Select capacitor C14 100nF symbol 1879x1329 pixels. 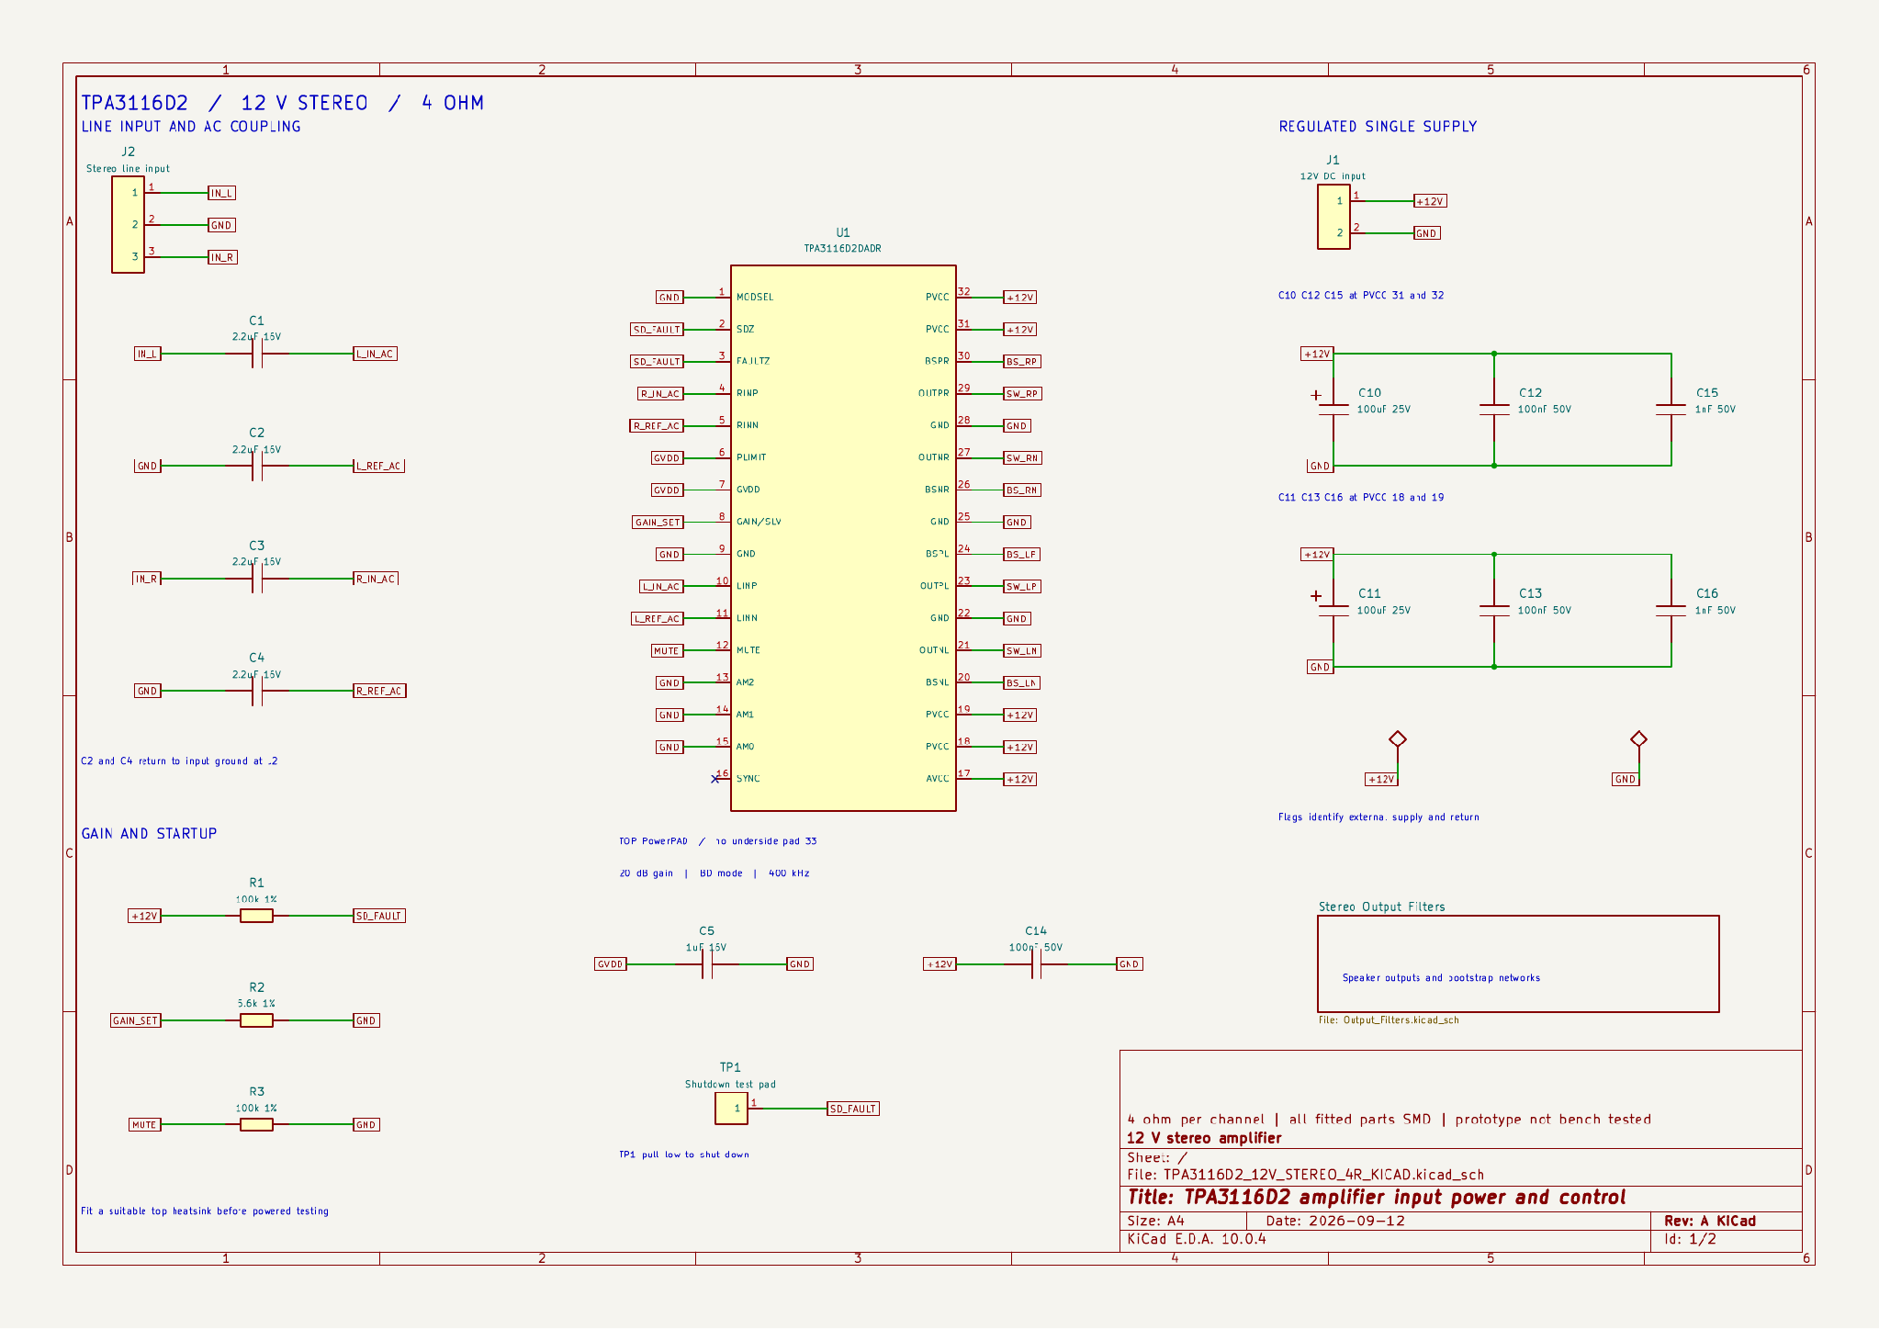(1036, 964)
